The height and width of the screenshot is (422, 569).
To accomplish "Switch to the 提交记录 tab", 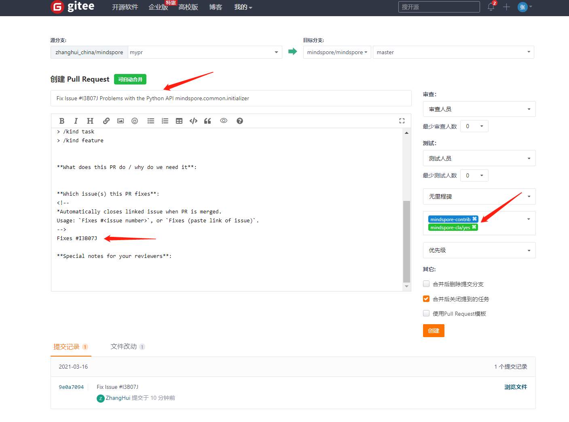I will 71,347.
